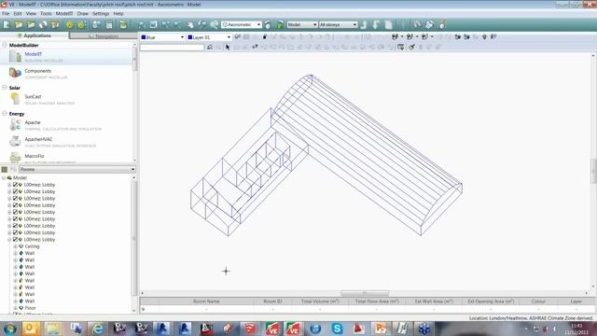Click the horizontal scrollbar thumb below the model view

tap(365, 293)
